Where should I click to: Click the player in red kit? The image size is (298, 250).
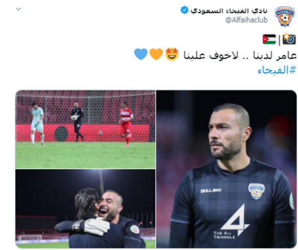(127, 124)
